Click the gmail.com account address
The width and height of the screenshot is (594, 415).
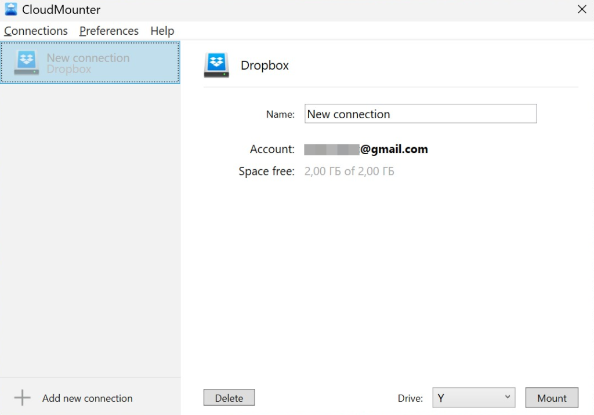click(x=366, y=150)
